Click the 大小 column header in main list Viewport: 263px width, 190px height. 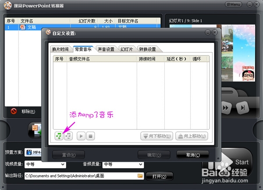[107, 21]
